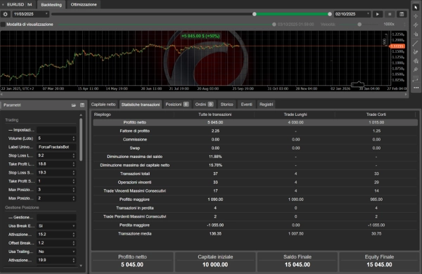
Task: Select the pencil freehand drawing tool
Action: tap(416, 52)
